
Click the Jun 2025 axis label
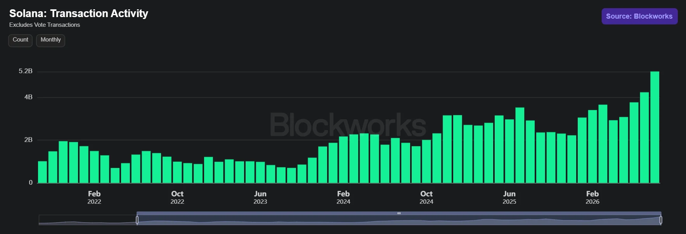pyautogui.click(x=509, y=197)
